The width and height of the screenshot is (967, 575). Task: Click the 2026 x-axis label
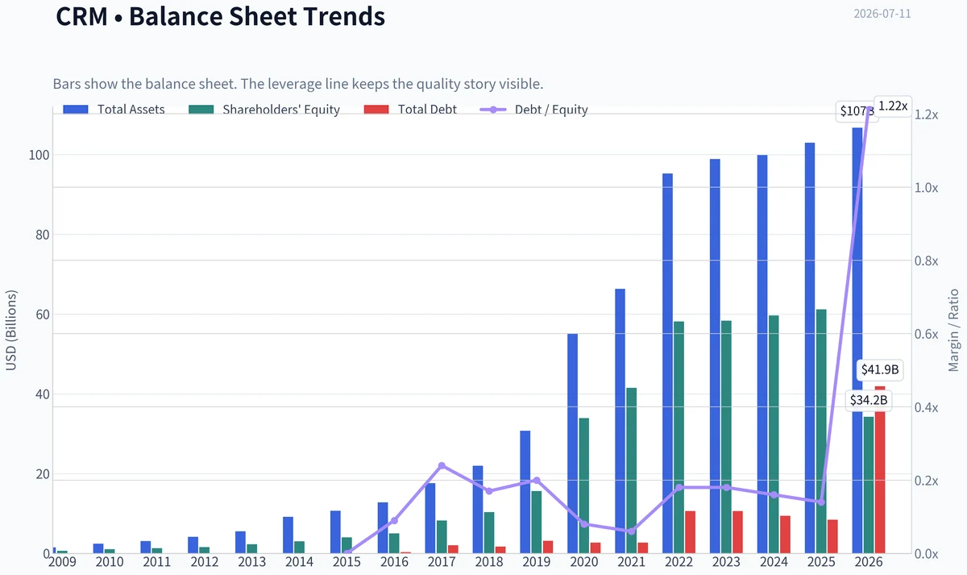coord(869,561)
